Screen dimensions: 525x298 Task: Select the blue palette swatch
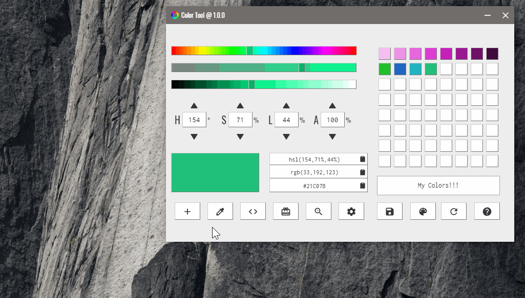[400, 69]
